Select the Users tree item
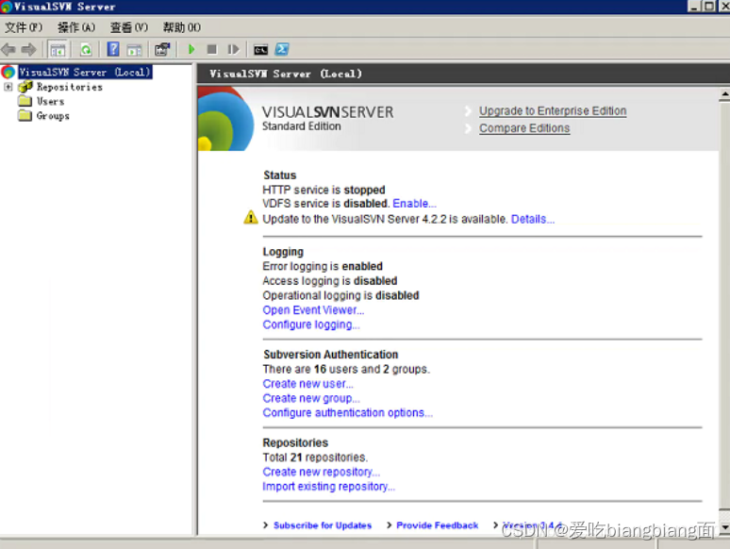Screen dimensions: 730x549 (x=50, y=102)
